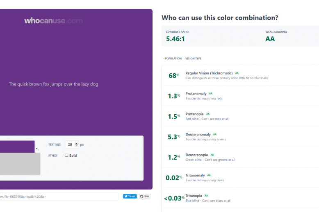319x212 pixels.
Task: Click the Vision Type column header
Action: (193, 59)
